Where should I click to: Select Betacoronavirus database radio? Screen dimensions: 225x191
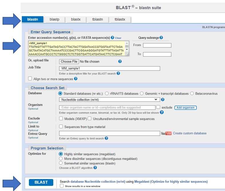pyautogui.click(x=192, y=93)
